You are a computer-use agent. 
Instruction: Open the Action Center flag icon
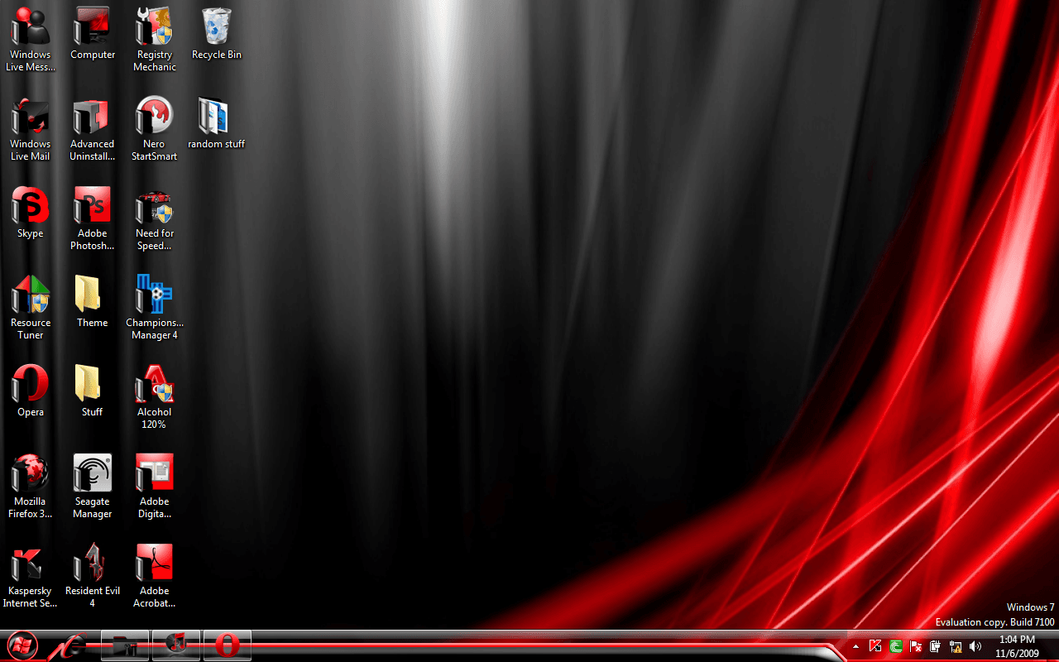pos(916,646)
